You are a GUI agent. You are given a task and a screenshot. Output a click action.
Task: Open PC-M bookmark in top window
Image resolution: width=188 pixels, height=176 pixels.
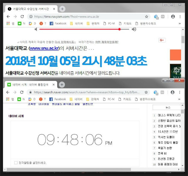pos(109,23)
